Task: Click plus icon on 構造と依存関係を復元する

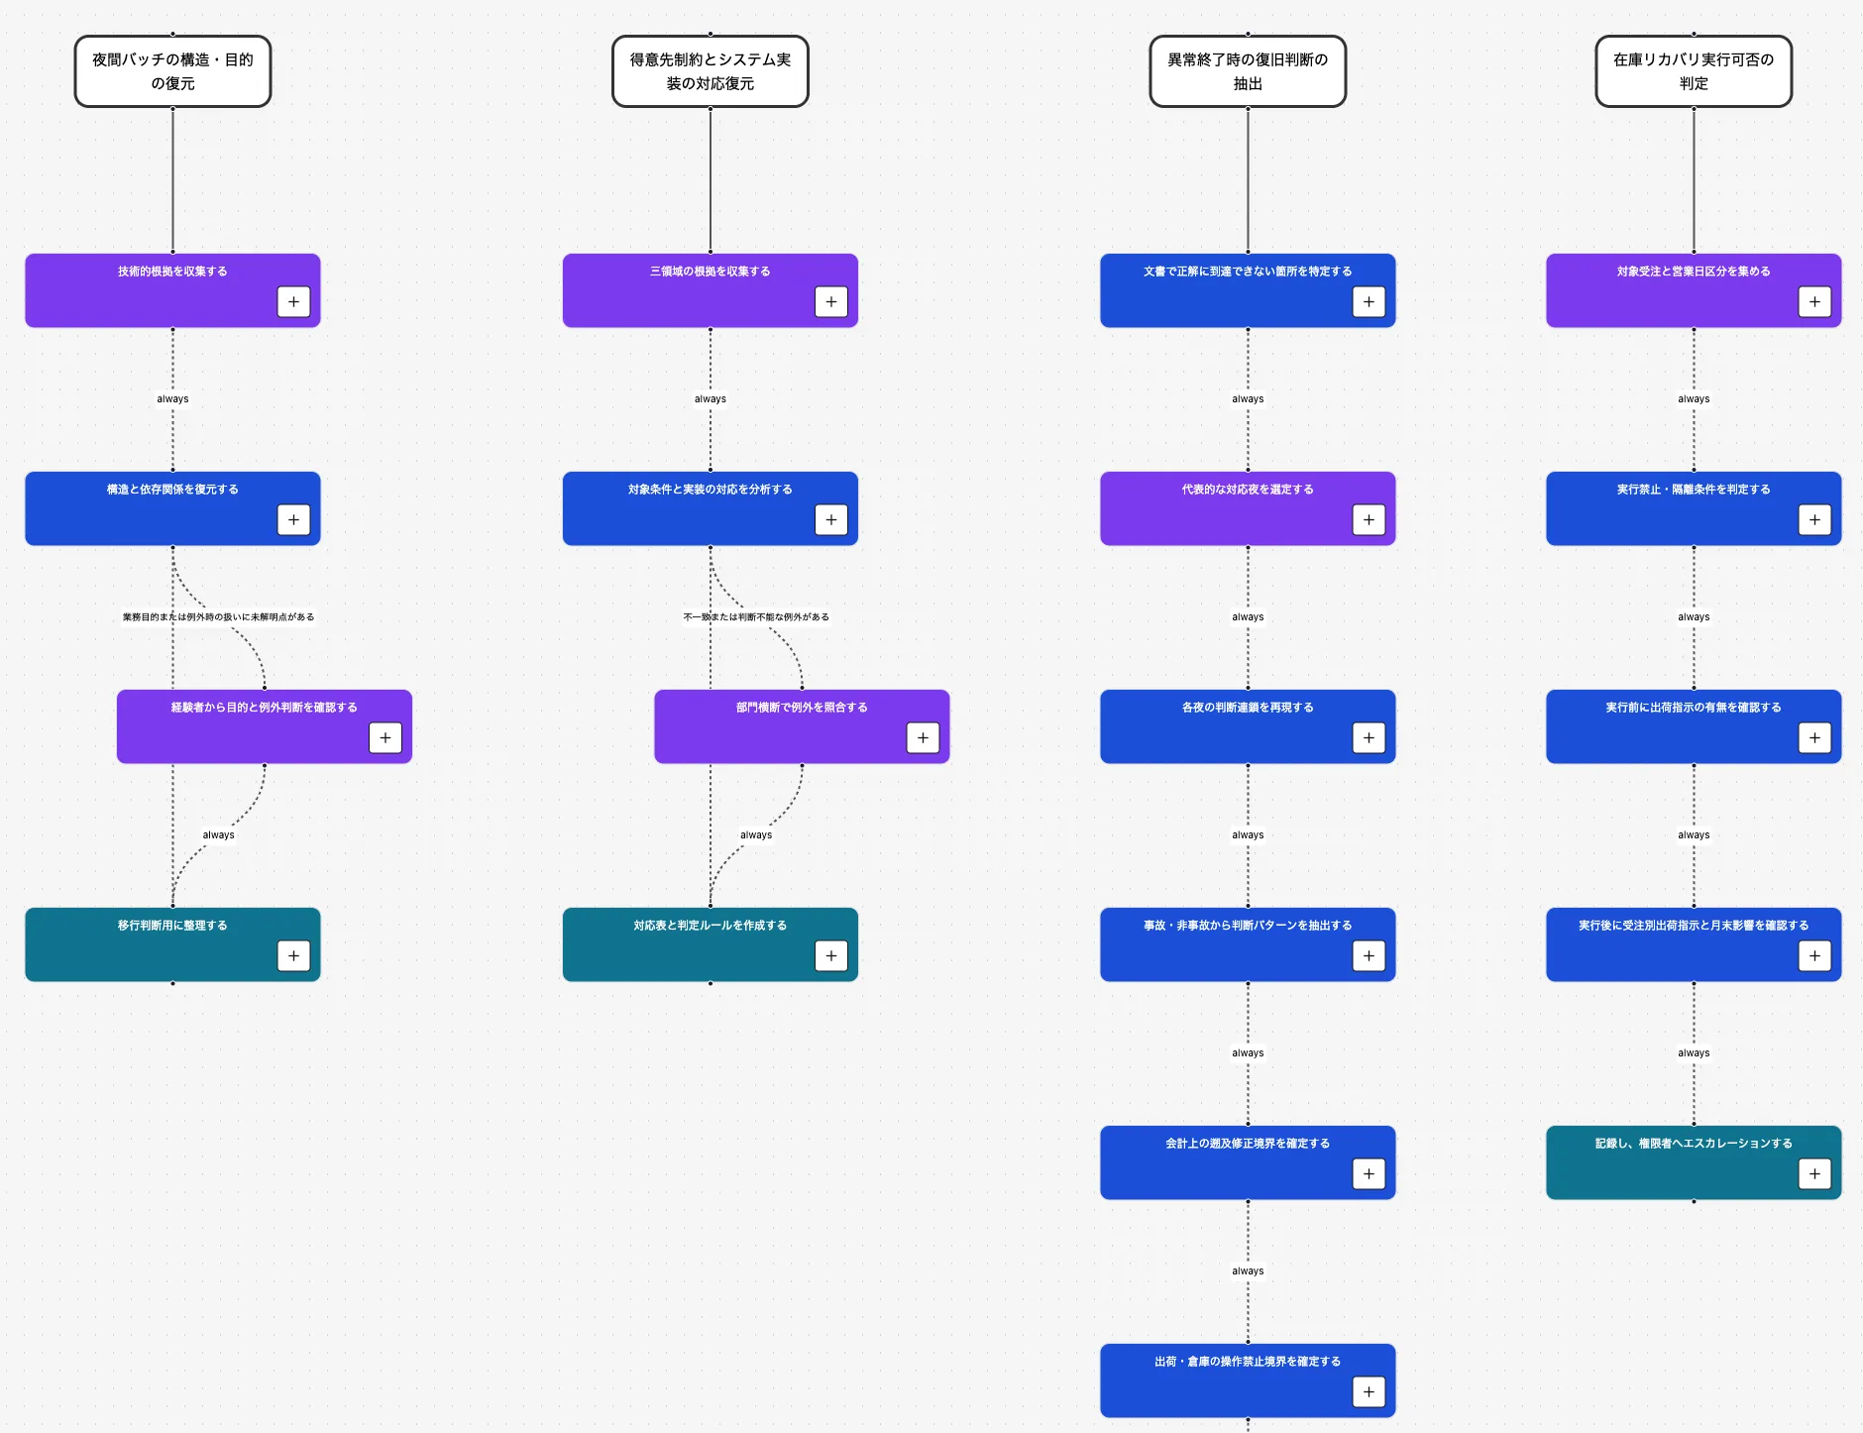Action: (x=293, y=519)
